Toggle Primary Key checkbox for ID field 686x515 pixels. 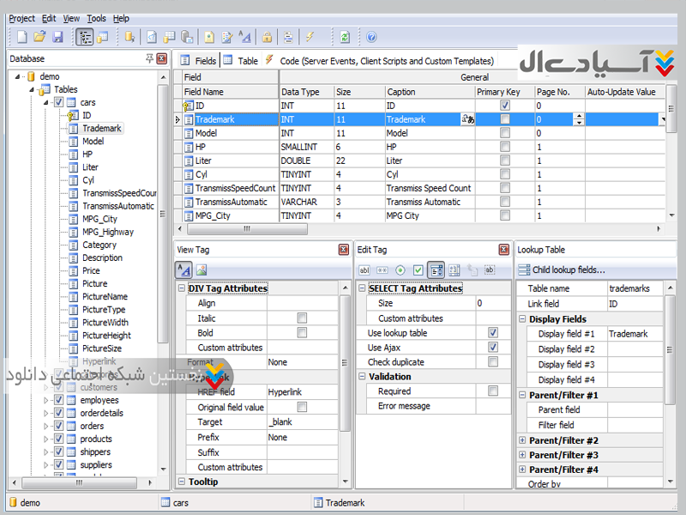505,106
